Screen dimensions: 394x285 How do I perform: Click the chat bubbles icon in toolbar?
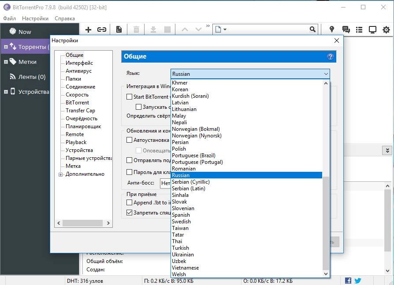click(x=346, y=30)
